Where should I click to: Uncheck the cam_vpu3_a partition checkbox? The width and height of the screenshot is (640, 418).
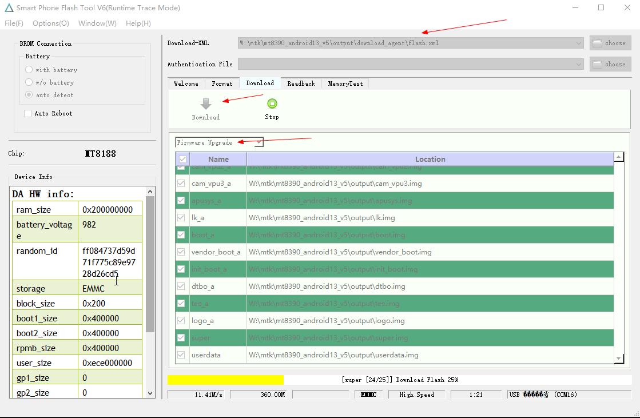[181, 184]
